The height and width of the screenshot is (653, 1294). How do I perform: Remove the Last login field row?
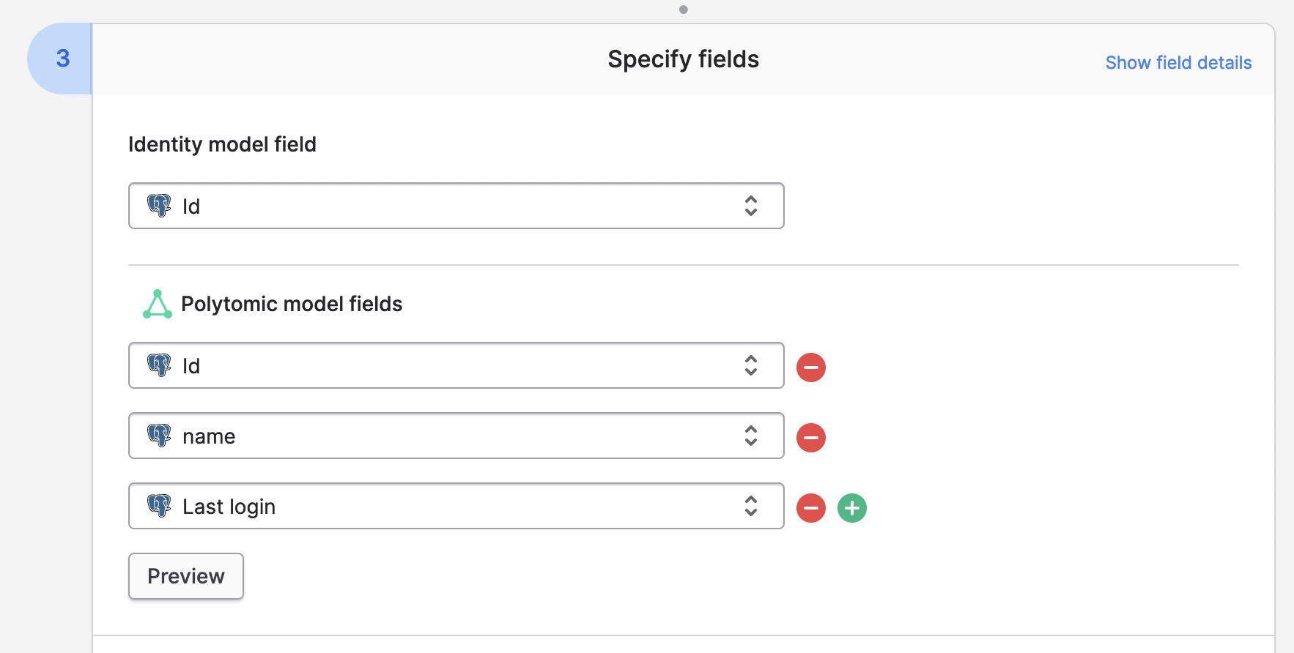point(810,507)
